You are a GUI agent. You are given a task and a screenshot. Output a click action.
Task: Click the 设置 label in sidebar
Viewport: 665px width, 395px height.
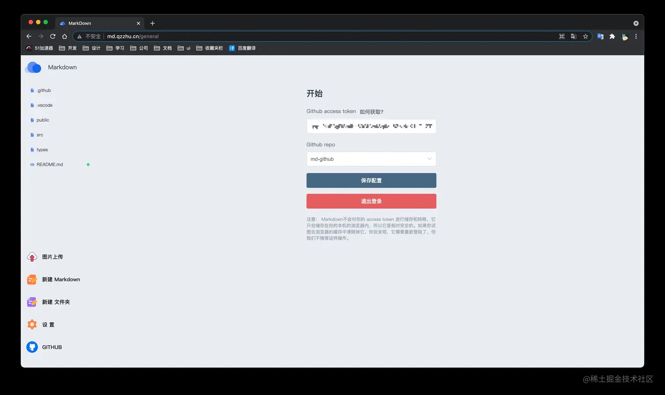(48, 325)
